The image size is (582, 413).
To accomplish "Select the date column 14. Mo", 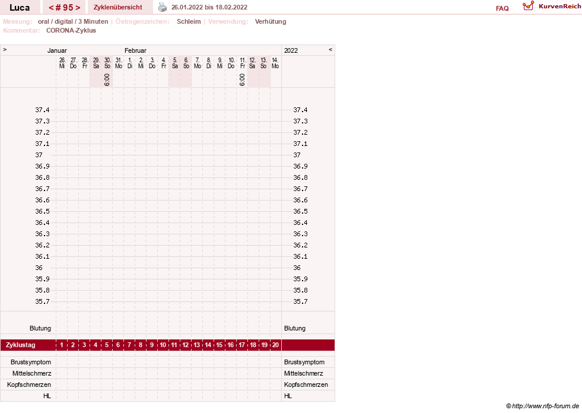I will (275, 63).
